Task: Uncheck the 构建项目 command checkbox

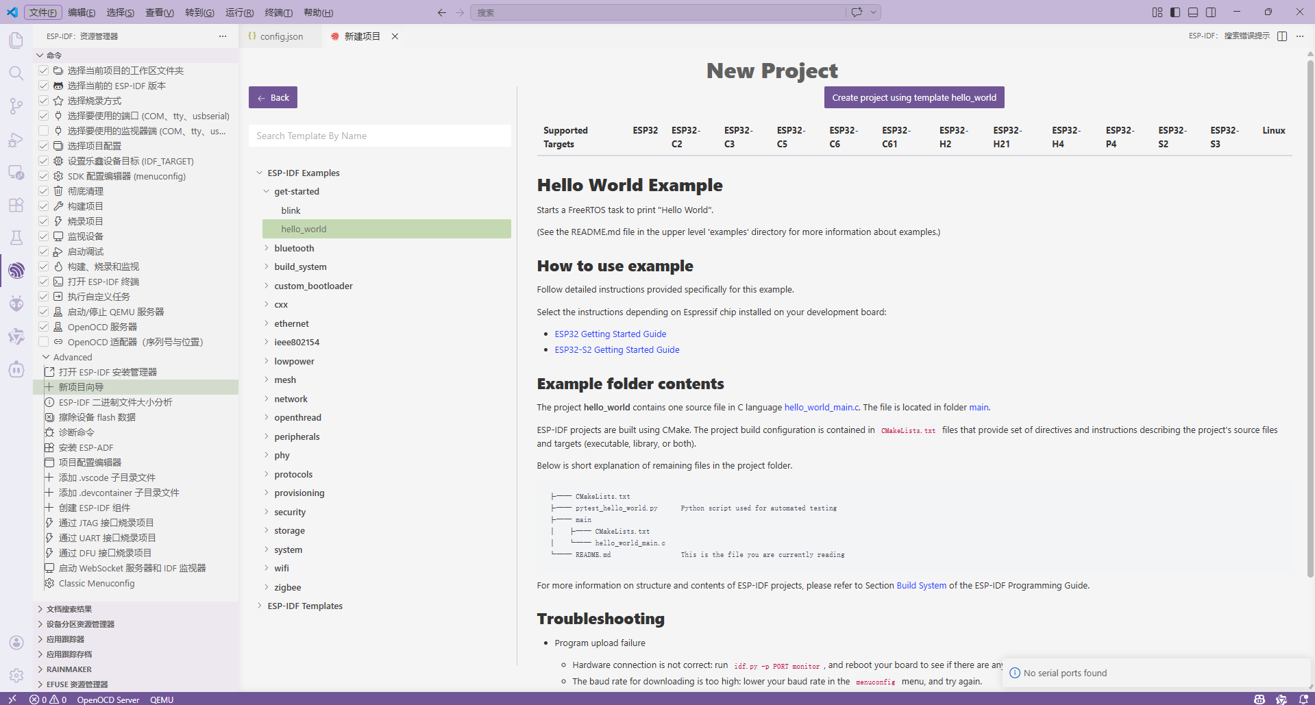Action: [44, 206]
